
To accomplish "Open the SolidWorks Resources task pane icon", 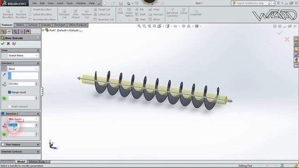I will pyautogui.click(x=296, y=39).
